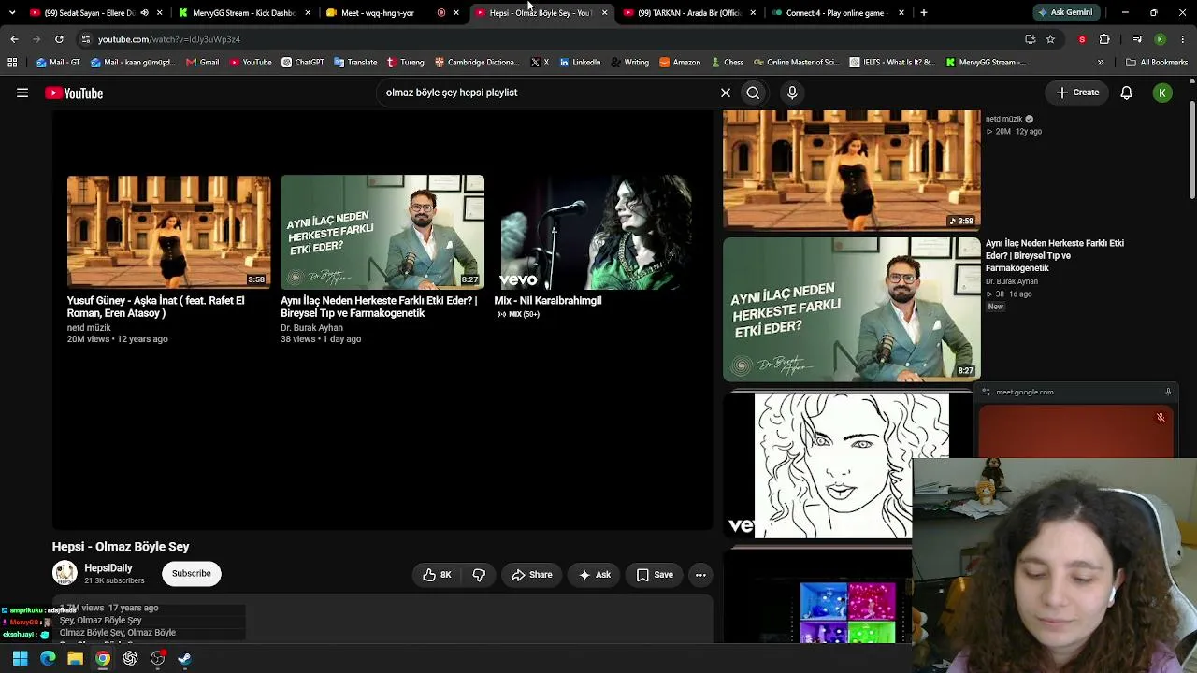Dislike the Hepsi video
This screenshot has width=1197, height=673.
[x=479, y=575]
